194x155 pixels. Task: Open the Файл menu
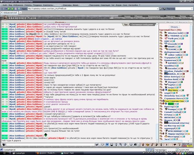[x=5, y=5]
